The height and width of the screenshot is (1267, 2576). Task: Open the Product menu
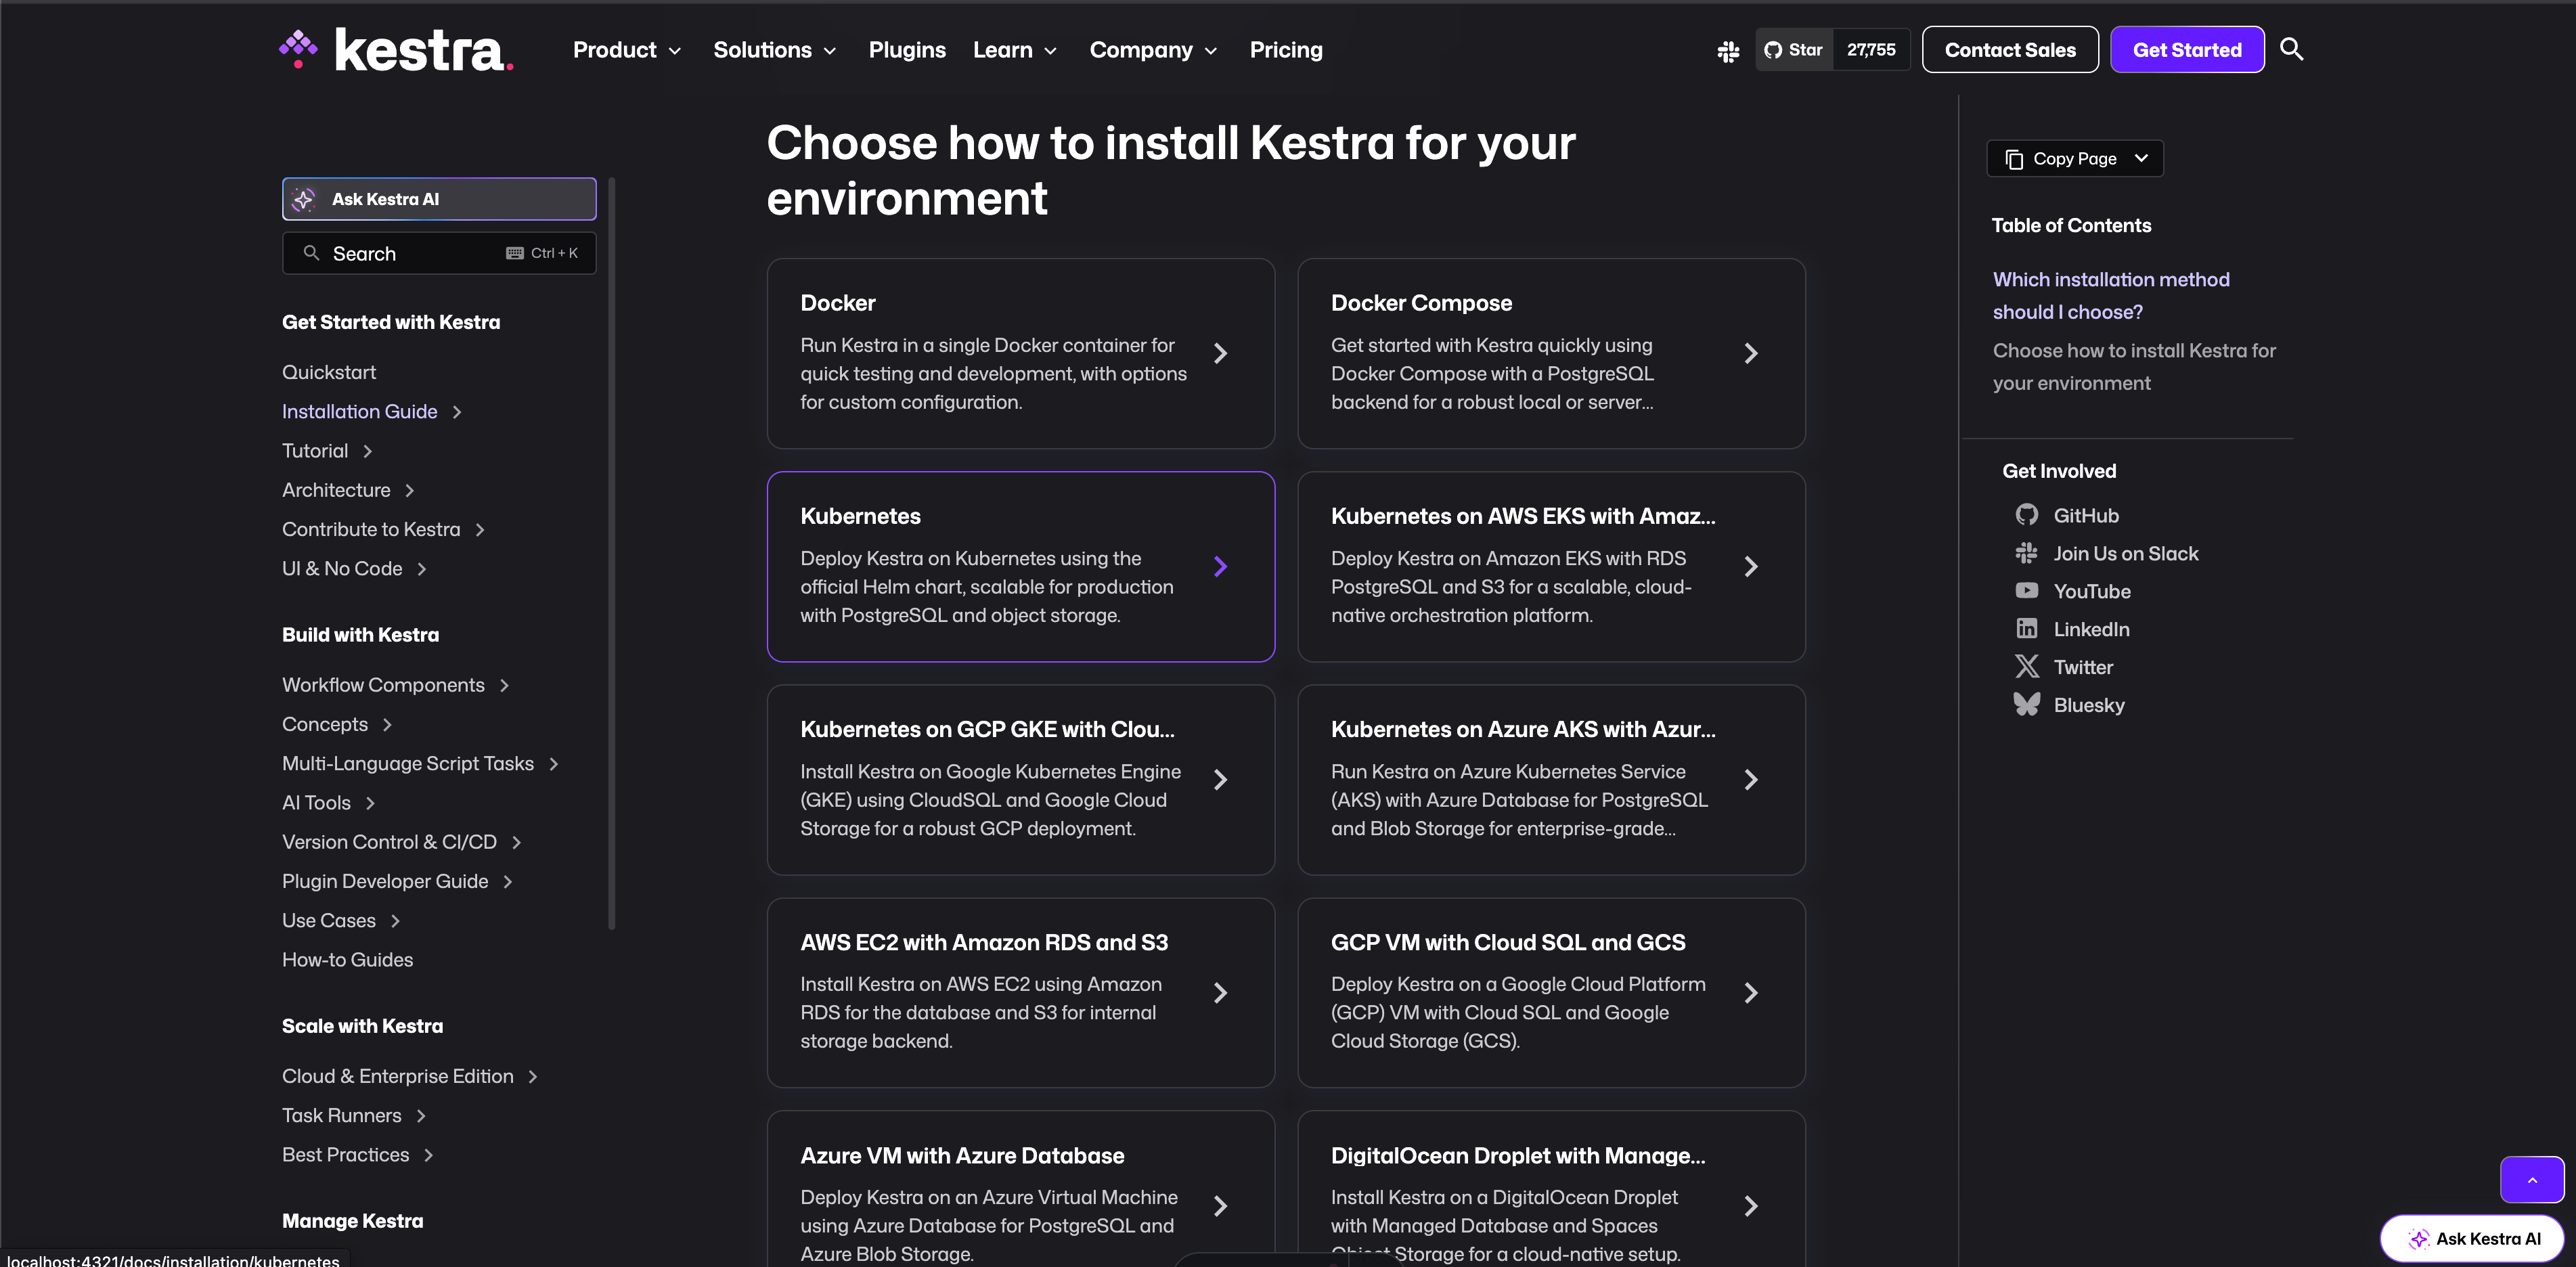click(627, 50)
